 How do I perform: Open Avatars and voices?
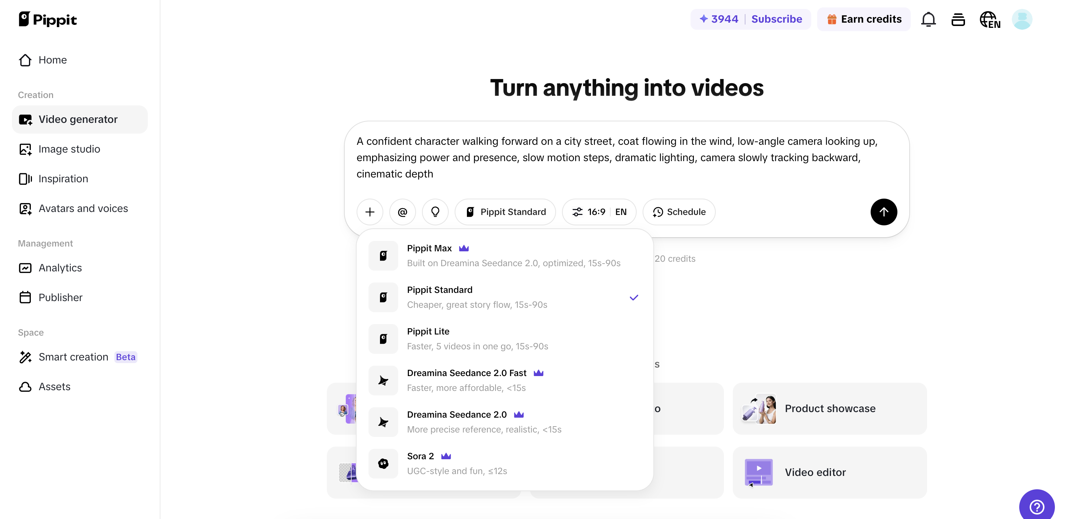[x=83, y=208]
